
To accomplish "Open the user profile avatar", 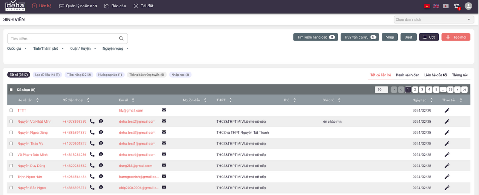I will pos(468,6).
